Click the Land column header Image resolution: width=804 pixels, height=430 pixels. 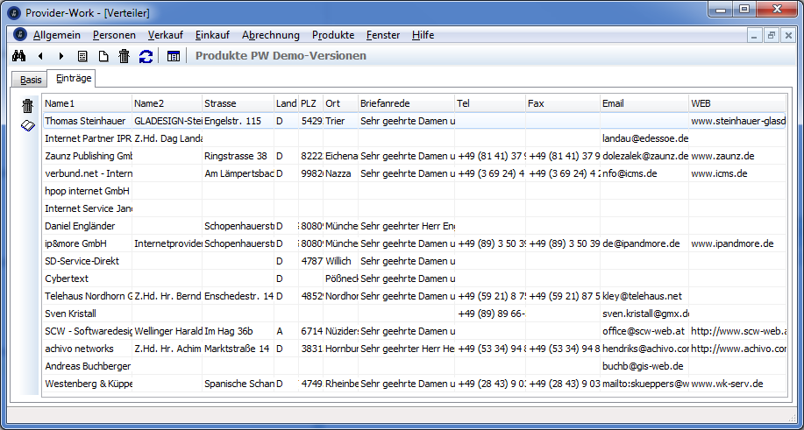point(286,103)
